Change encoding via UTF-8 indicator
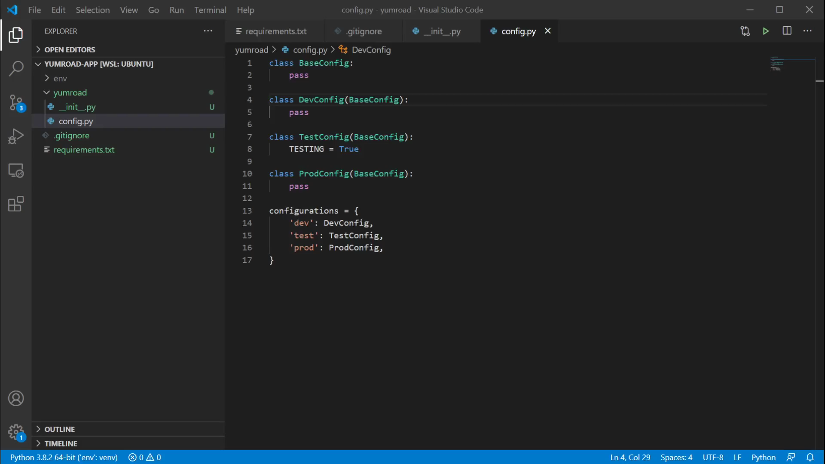This screenshot has height=464, width=825. pyautogui.click(x=713, y=457)
